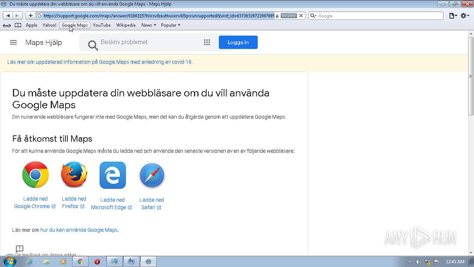Click the scrollbar down arrow
This screenshot has width=474, height=267.
pyautogui.click(x=471, y=253)
